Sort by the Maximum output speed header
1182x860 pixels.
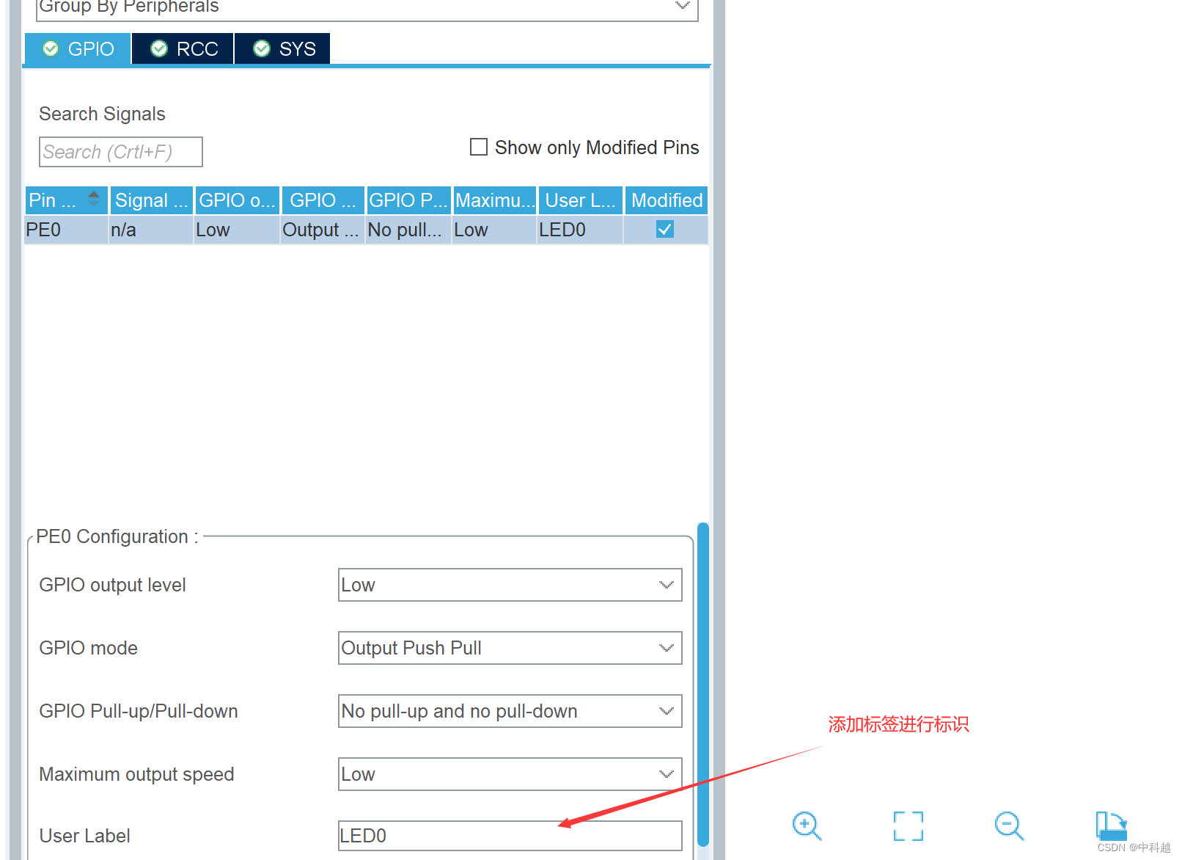click(495, 200)
